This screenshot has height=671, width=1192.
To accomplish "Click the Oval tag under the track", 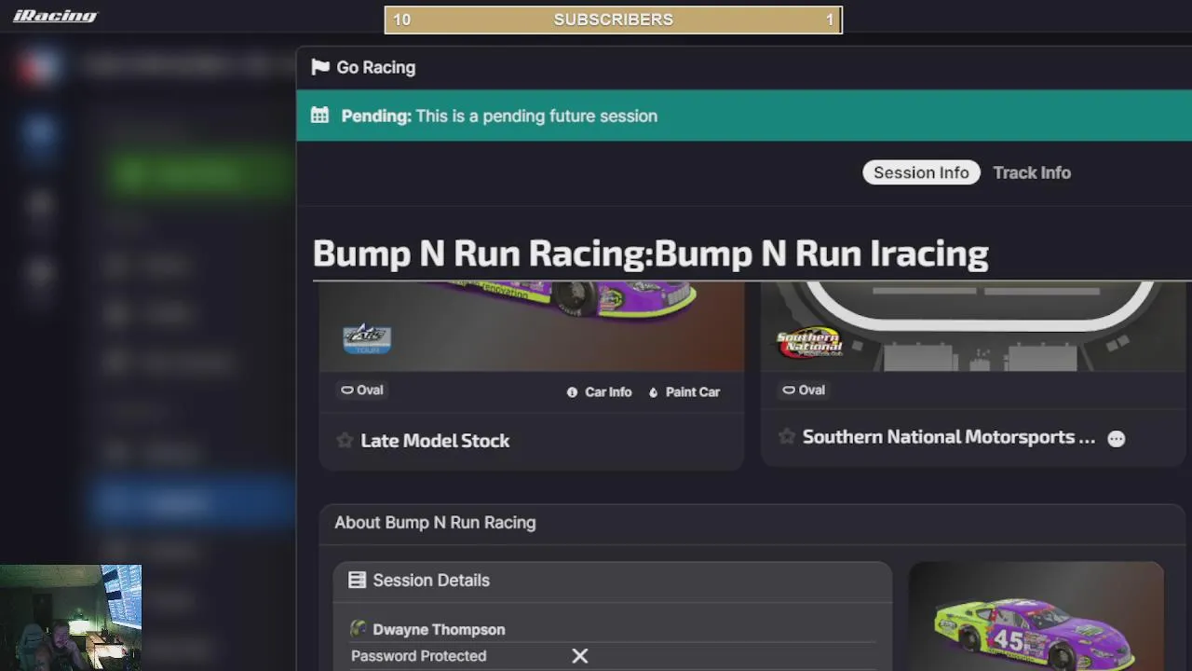I will click(x=805, y=390).
